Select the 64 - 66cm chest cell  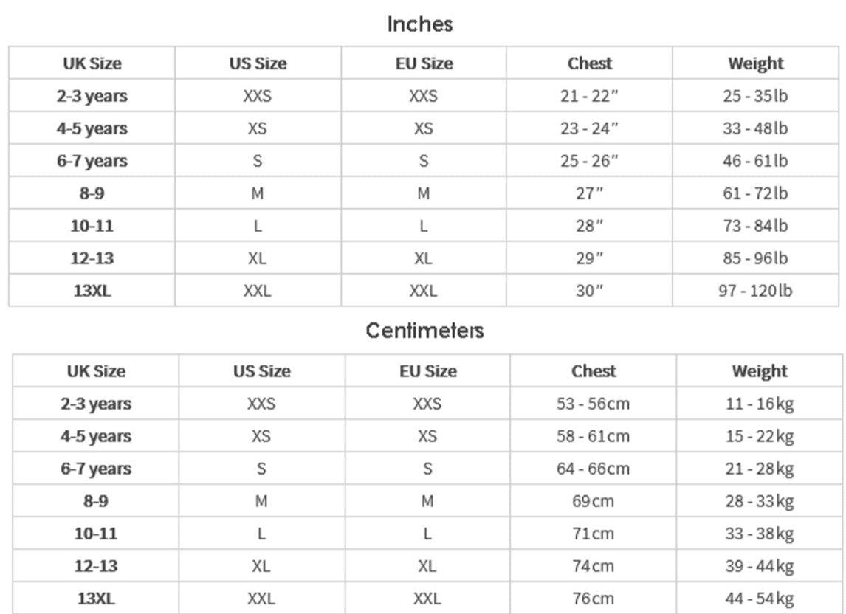click(593, 469)
